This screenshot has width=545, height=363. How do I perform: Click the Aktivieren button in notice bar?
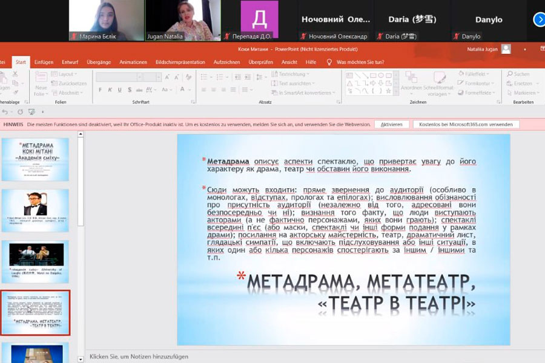tap(391, 124)
